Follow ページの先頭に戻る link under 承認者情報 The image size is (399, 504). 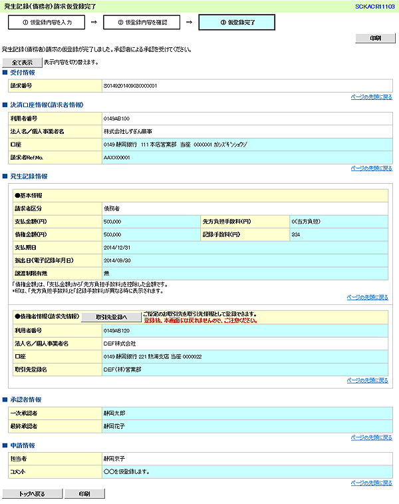click(371, 438)
